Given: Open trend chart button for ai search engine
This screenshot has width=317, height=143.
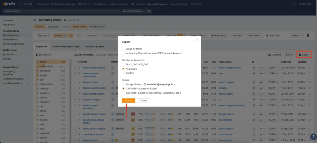Looking at the screenshot, I should click(262, 100).
